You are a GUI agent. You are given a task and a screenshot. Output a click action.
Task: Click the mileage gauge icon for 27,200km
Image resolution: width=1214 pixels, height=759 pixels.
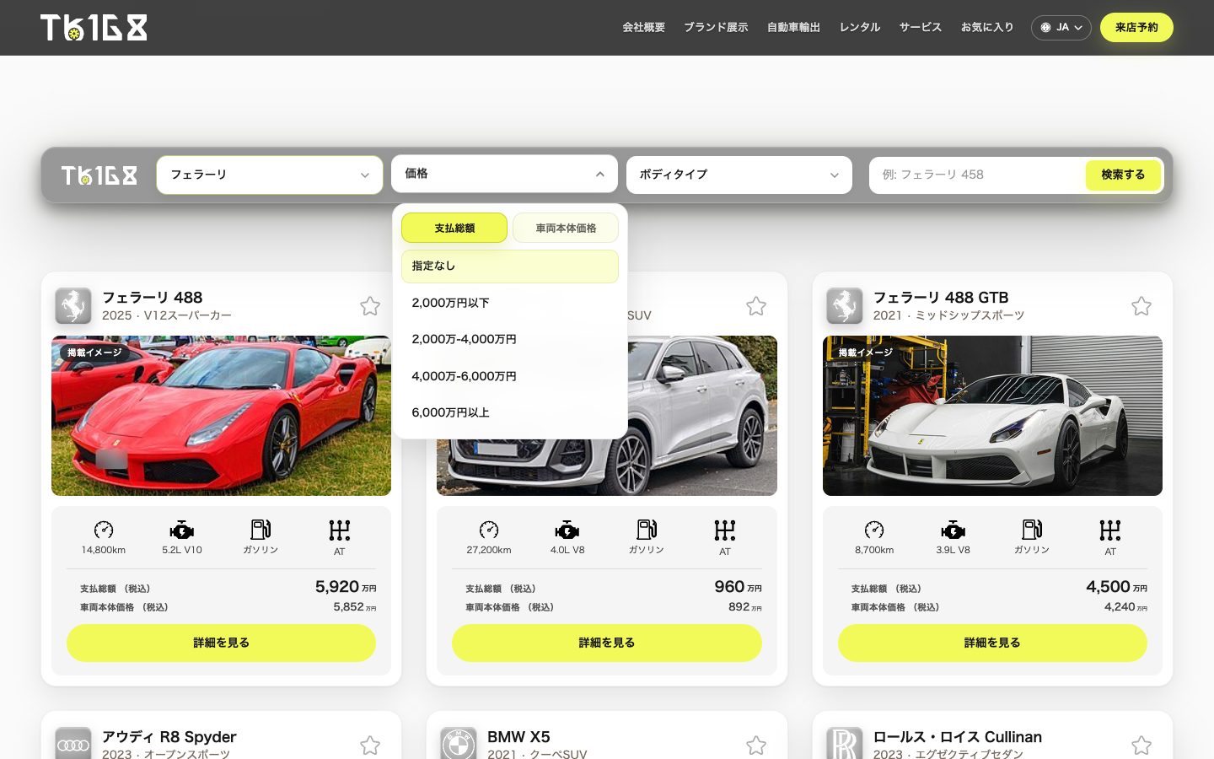[x=489, y=530]
